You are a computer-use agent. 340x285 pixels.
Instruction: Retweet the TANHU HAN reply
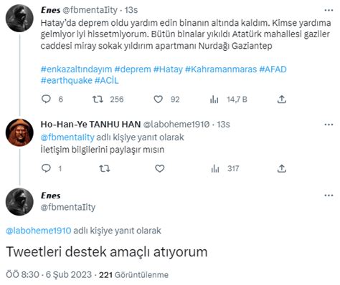105,169
